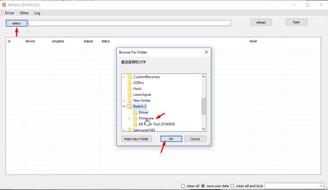This screenshot has height=190, width=328.
Task: Click the Firmware folder icon
Action: click(135, 118)
